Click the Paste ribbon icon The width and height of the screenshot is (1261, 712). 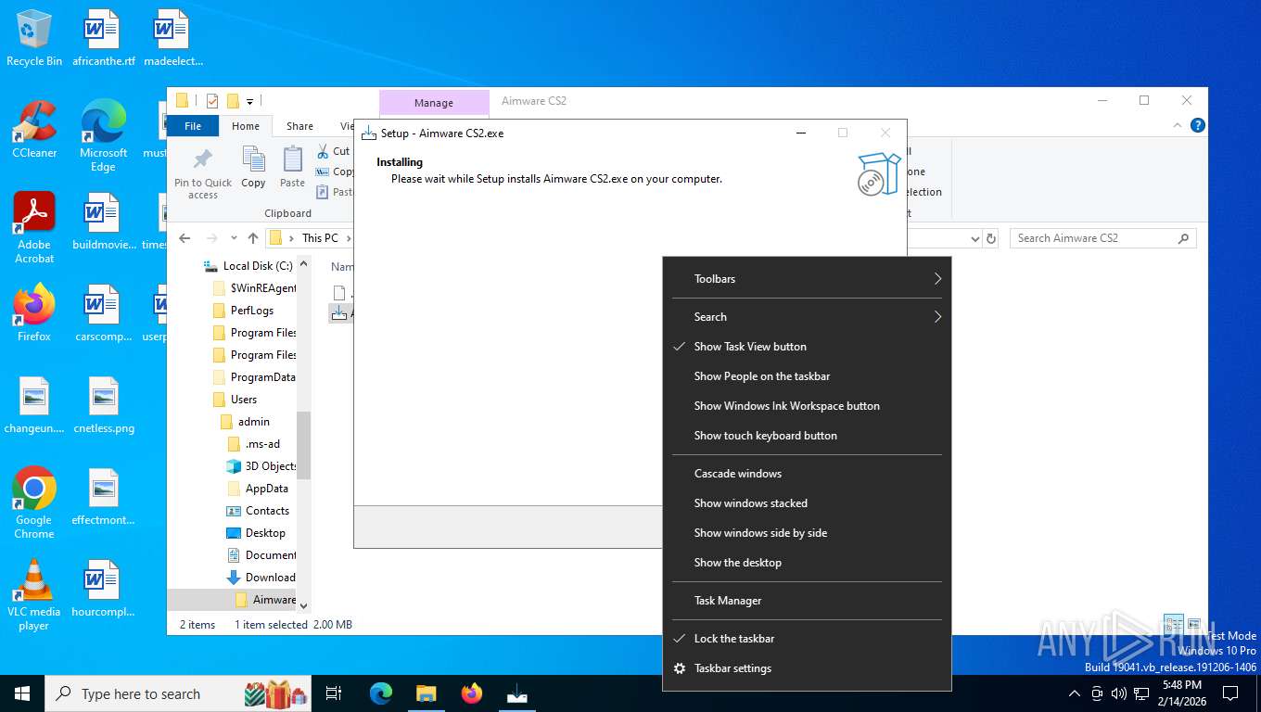click(292, 168)
